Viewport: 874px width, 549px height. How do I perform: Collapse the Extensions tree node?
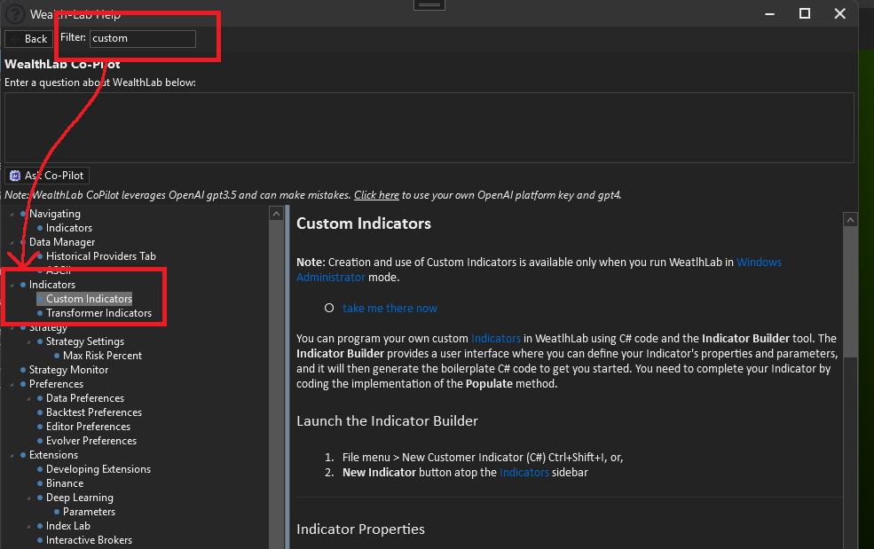pyautogui.click(x=12, y=455)
